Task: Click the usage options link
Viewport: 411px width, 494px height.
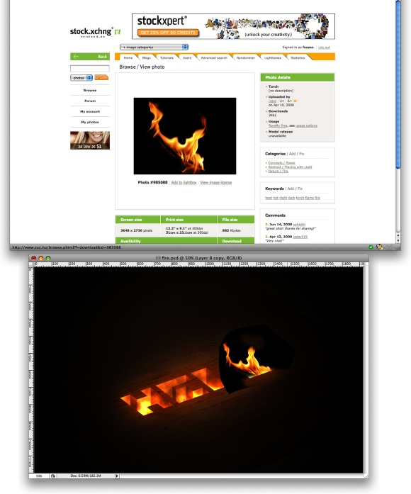Action: coord(306,125)
